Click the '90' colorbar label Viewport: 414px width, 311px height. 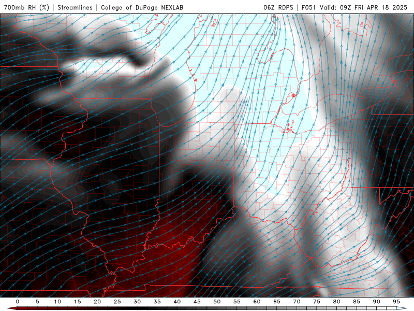pyautogui.click(x=376, y=302)
